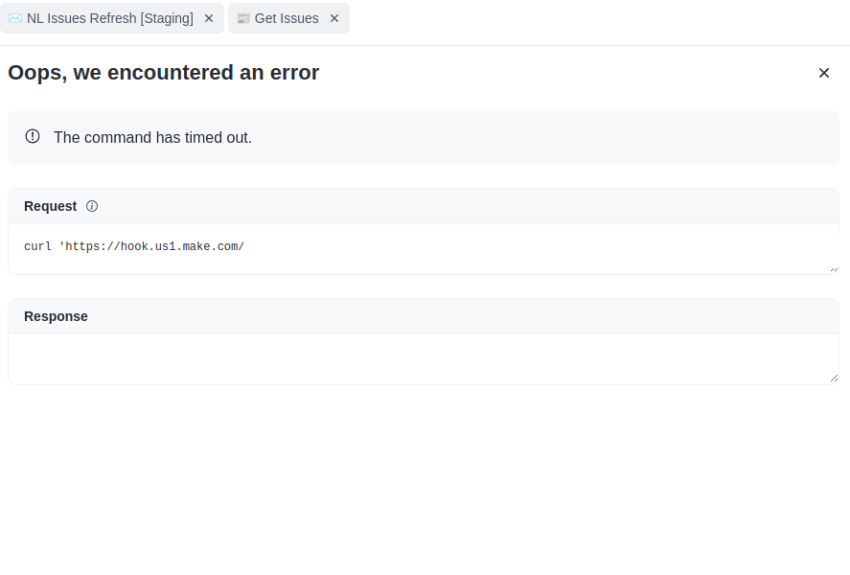Screen dimensions: 850x575
Task: Click the envelope icon on the NL Issues tab
Action: click(x=15, y=18)
